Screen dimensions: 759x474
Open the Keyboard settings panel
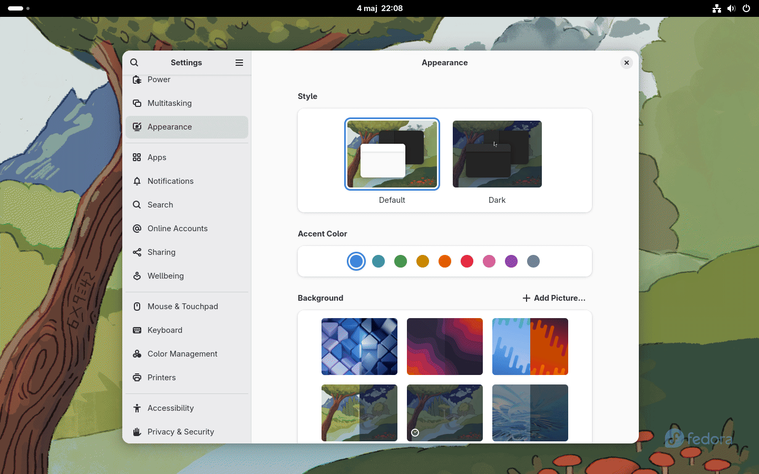[x=187, y=330]
